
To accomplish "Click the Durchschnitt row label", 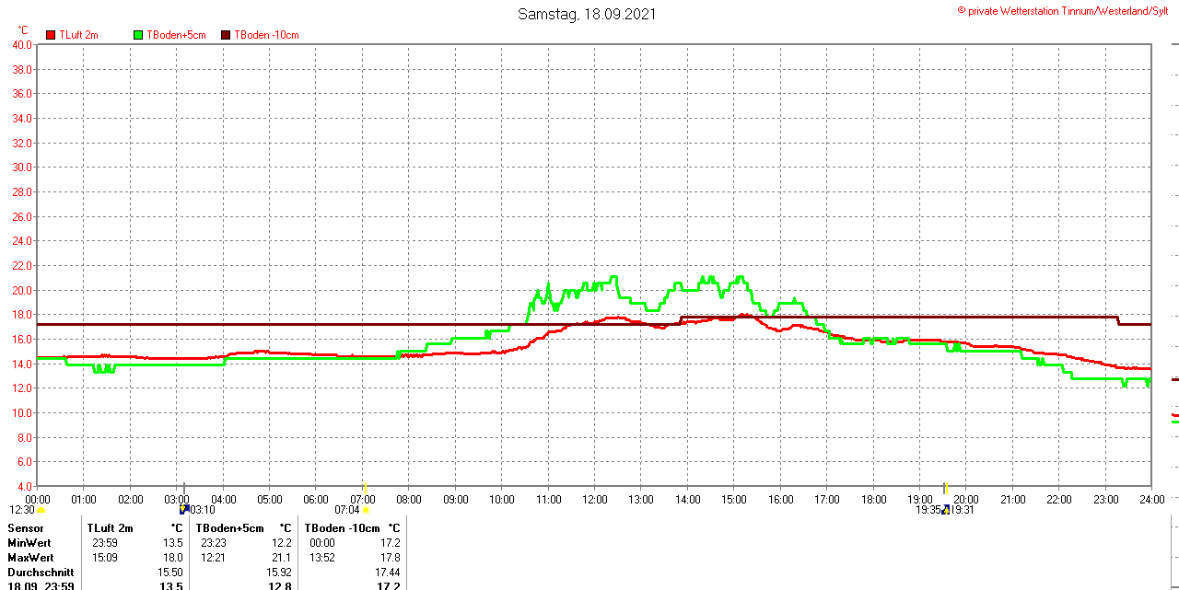I will (x=41, y=573).
